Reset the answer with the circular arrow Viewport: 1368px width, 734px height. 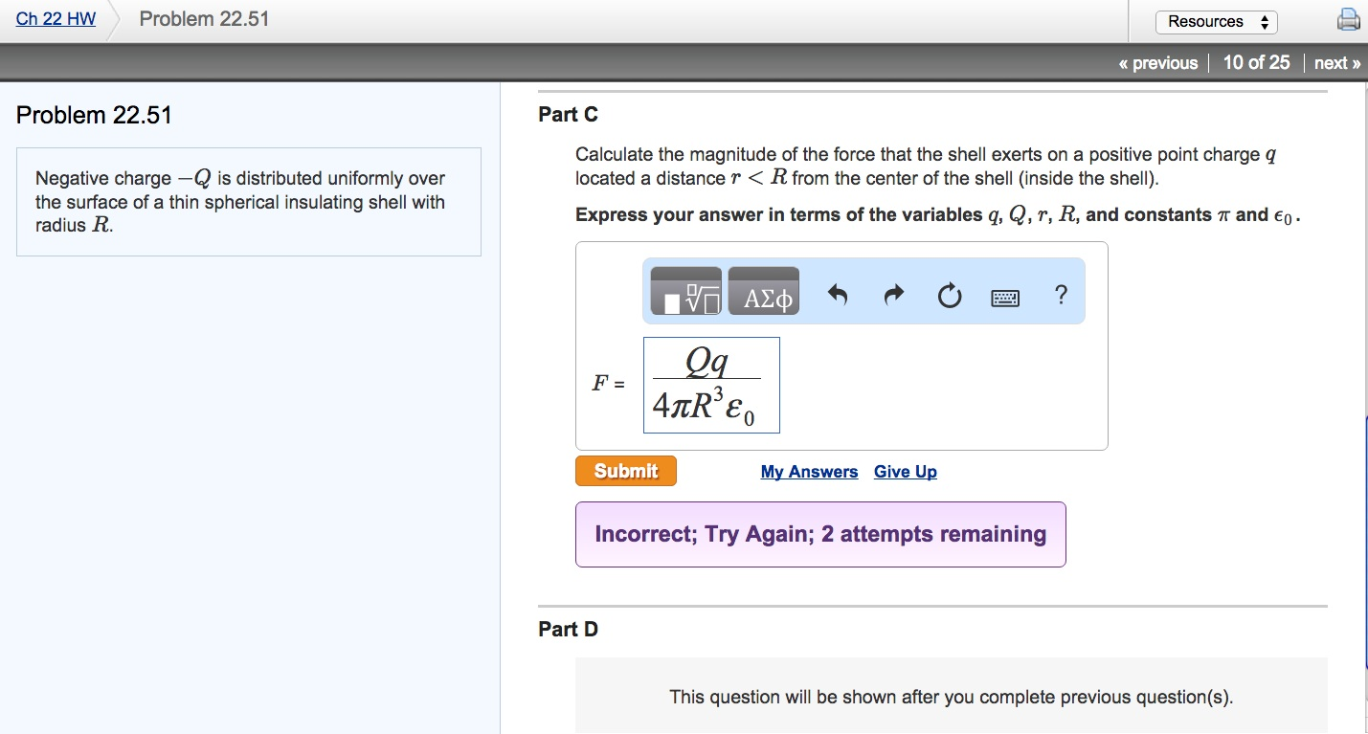click(949, 295)
